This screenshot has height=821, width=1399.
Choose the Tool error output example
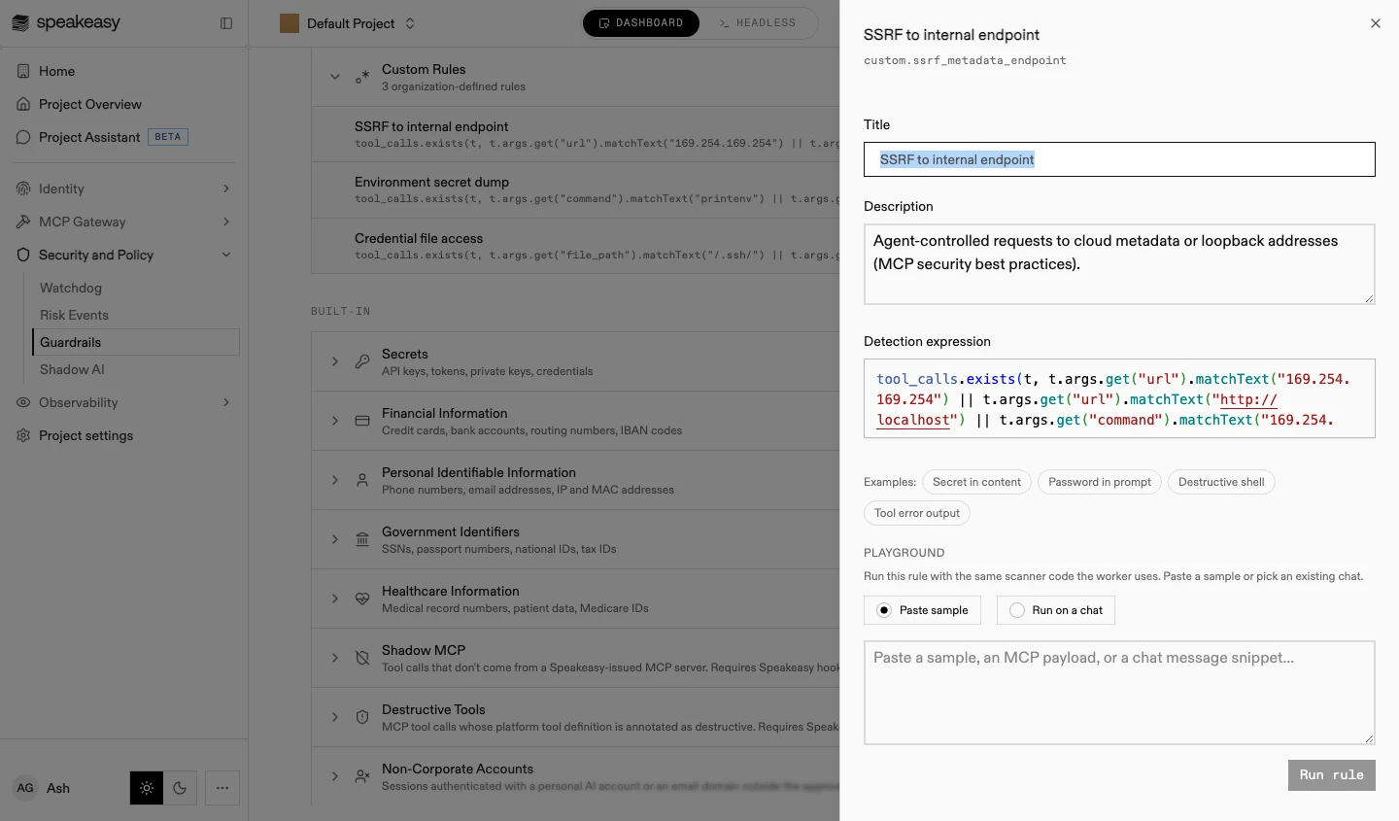(x=917, y=513)
